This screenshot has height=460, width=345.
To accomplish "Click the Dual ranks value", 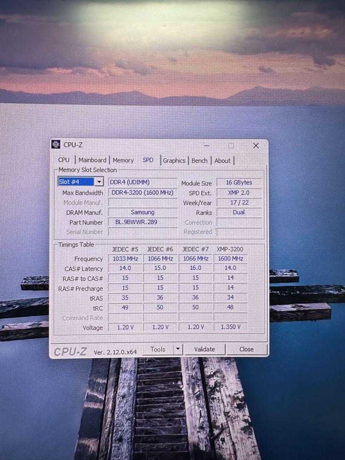I will (239, 212).
